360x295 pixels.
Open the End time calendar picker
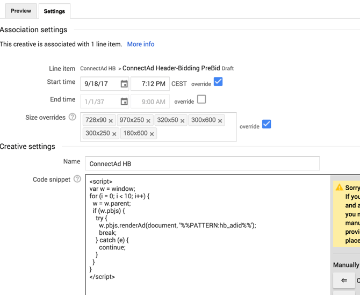tap(124, 101)
